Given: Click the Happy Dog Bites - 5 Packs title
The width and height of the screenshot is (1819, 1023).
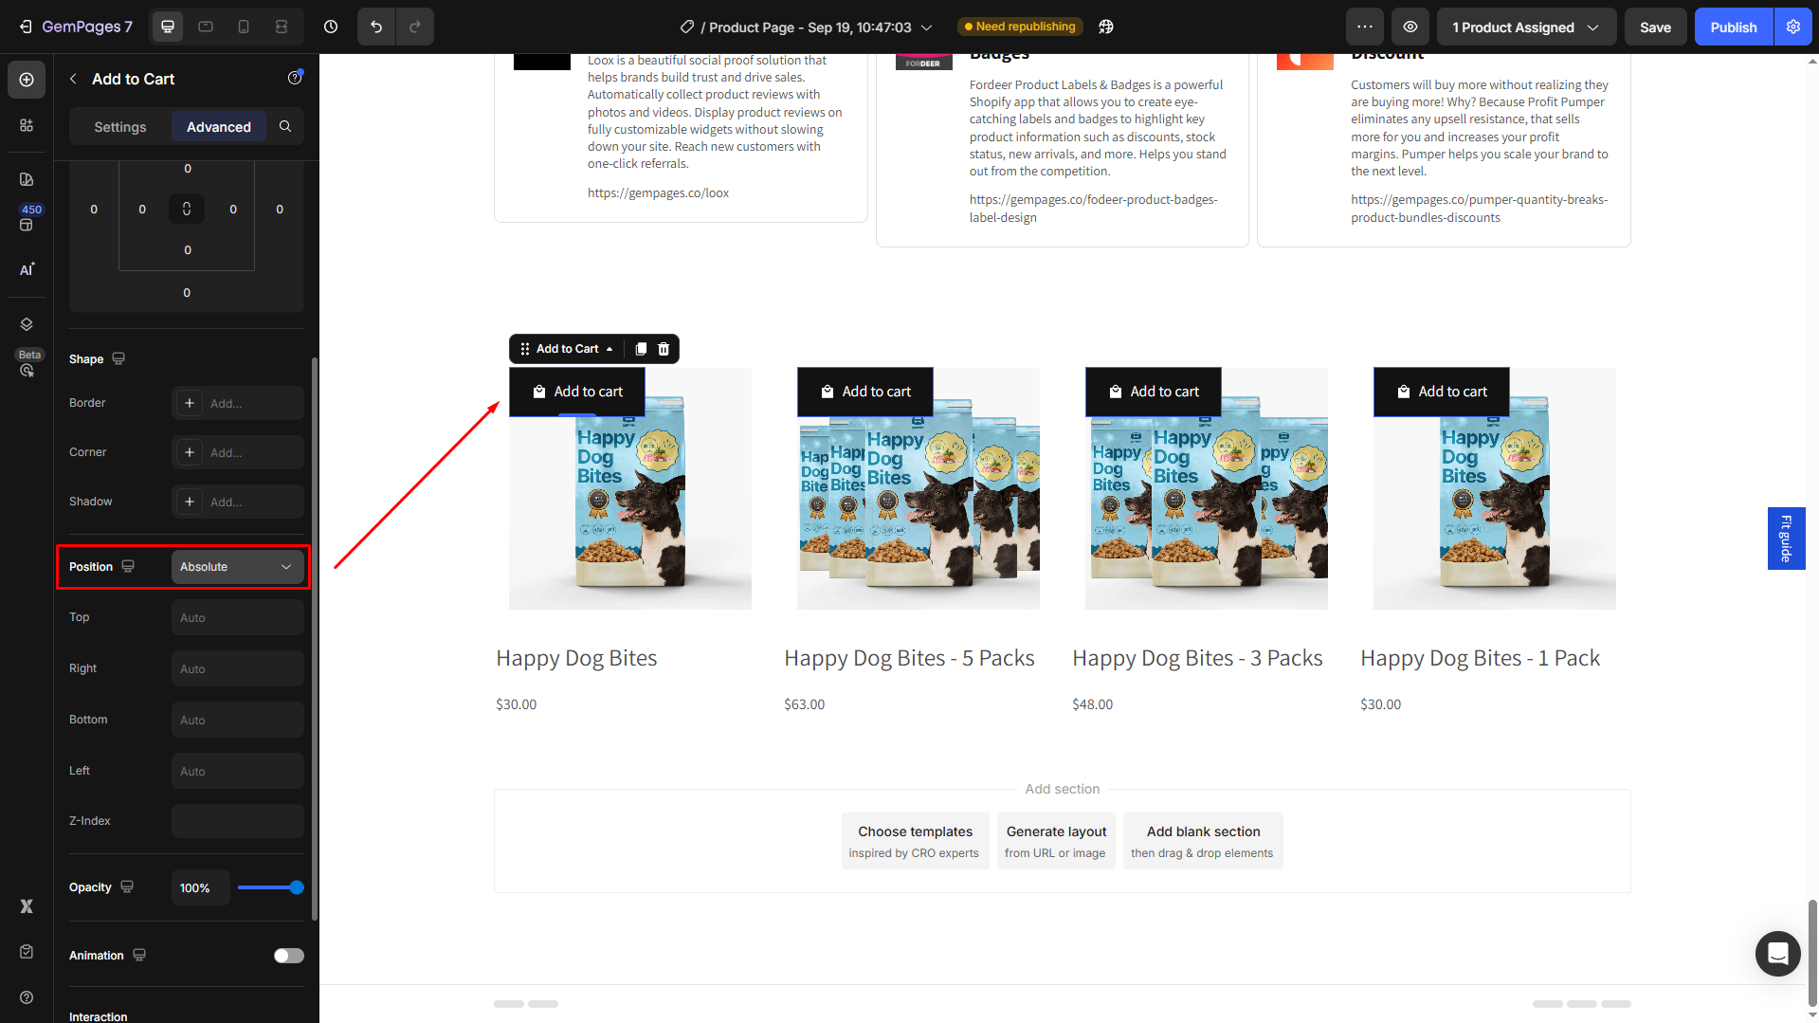Looking at the screenshot, I should (x=909, y=658).
